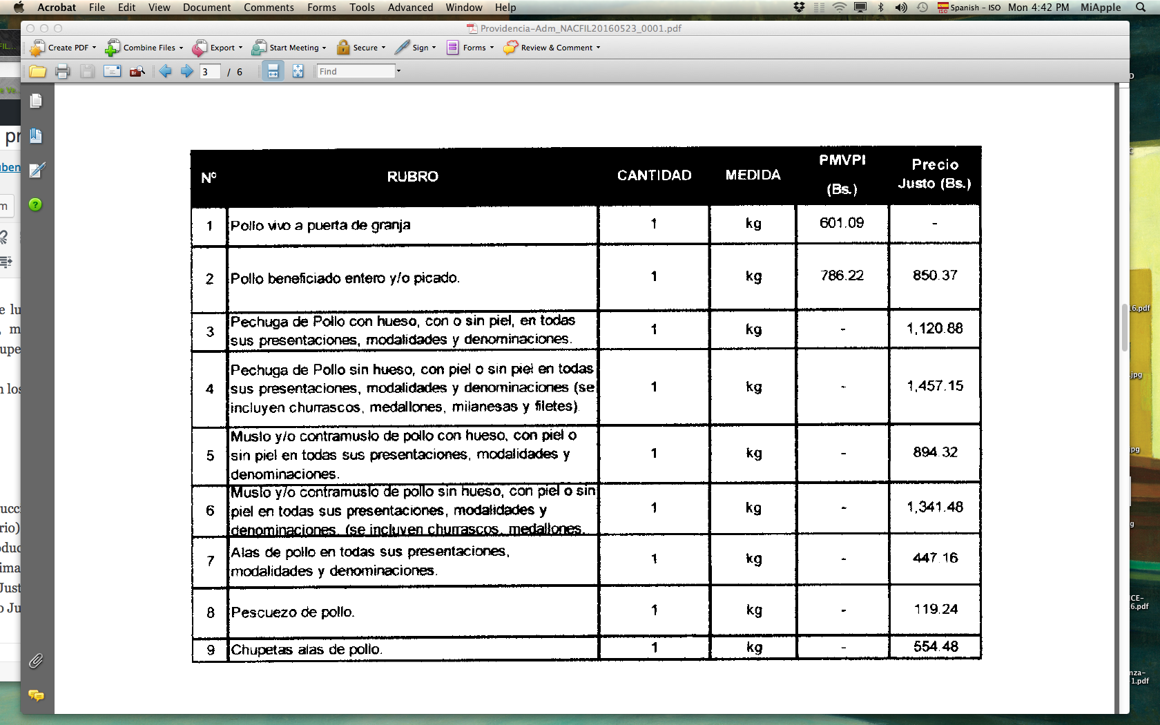This screenshot has height=725, width=1160.
Task: Go to next page with right arrow
Action: pos(186,71)
